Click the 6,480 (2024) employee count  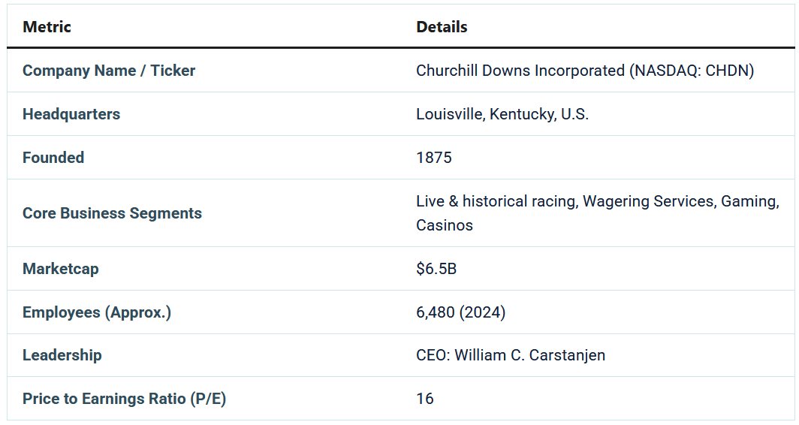460,312
